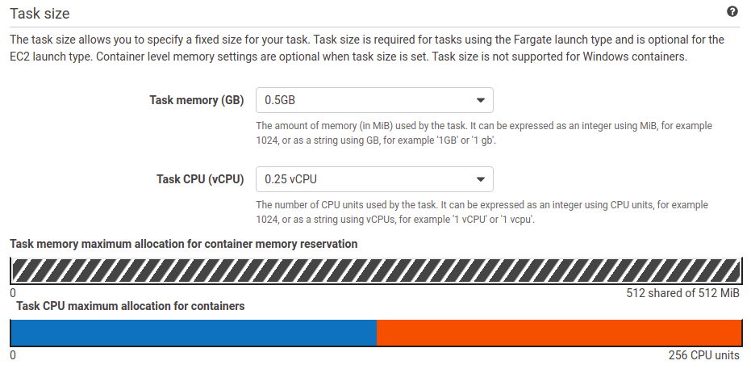The width and height of the screenshot is (751, 369).
Task: Click the zero label under memory bar
Action: (13, 293)
